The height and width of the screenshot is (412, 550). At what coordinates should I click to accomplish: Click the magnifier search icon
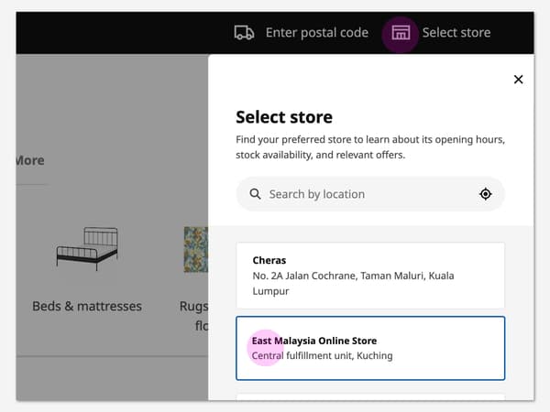pos(255,194)
